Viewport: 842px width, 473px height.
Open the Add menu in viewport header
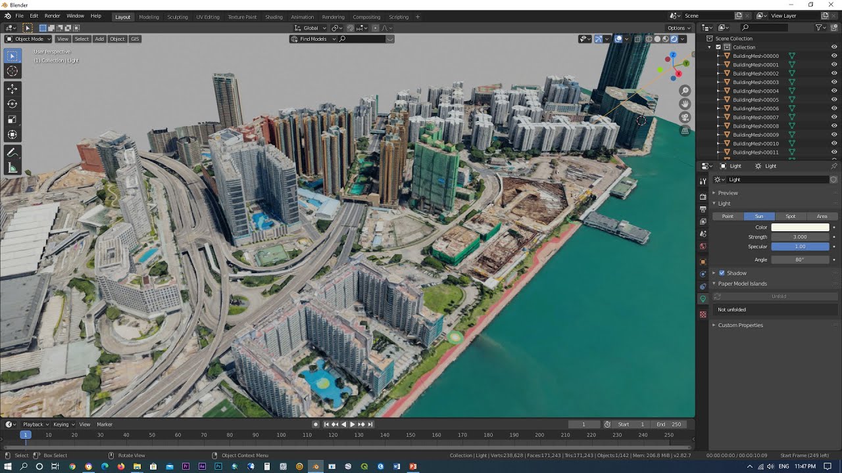click(99, 39)
